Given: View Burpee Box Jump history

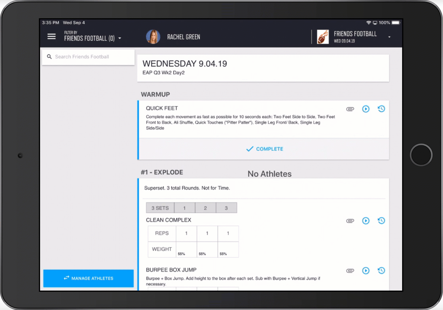Looking at the screenshot, I should [x=381, y=270].
